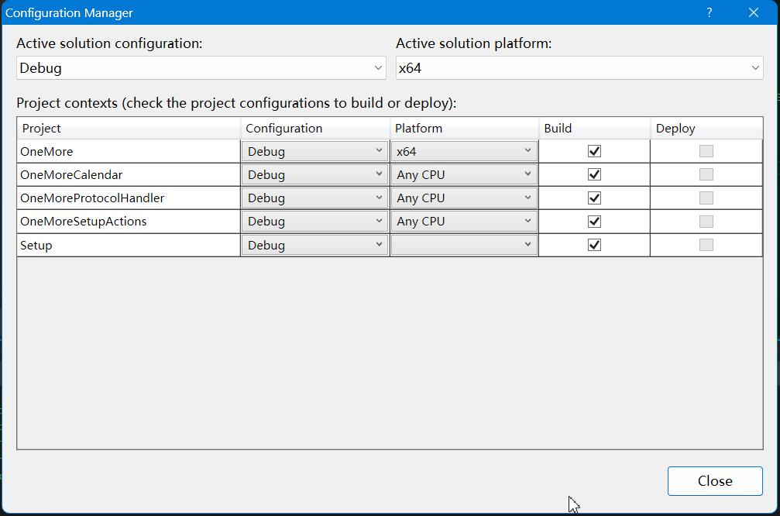Open Setup project empty platform dropdown
The height and width of the screenshot is (516, 780).
pos(464,245)
